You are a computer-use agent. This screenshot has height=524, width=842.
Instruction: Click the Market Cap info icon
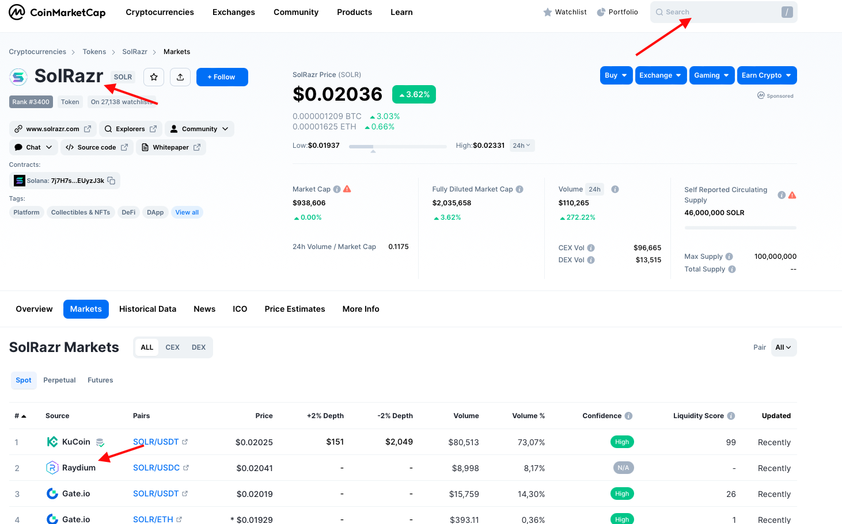click(x=337, y=189)
